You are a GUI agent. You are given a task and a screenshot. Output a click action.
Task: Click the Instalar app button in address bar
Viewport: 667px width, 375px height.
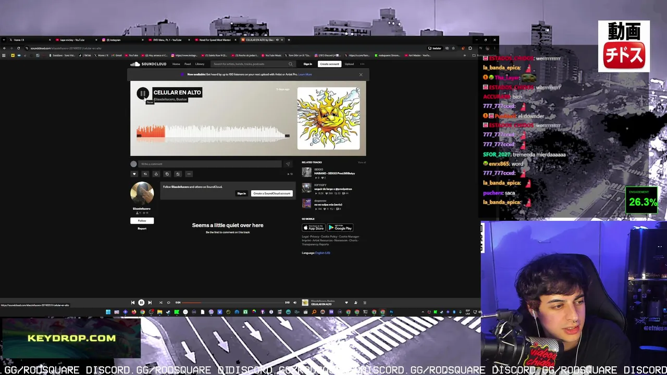pyautogui.click(x=435, y=48)
